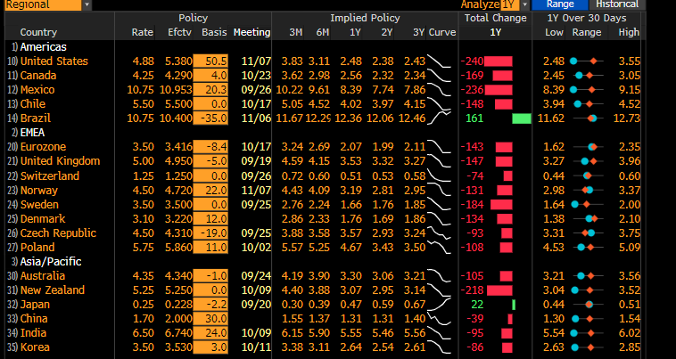Screen dimensions: 676x359
Task: Select Norway in the country list
Action: pyautogui.click(x=39, y=190)
